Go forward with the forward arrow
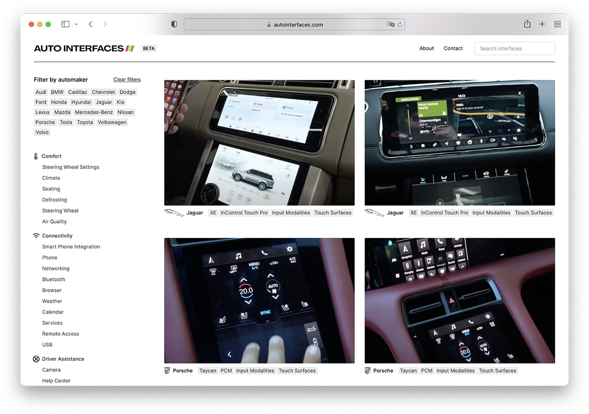Image resolution: width=589 pixels, height=414 pixels. (x=105, y=24)
